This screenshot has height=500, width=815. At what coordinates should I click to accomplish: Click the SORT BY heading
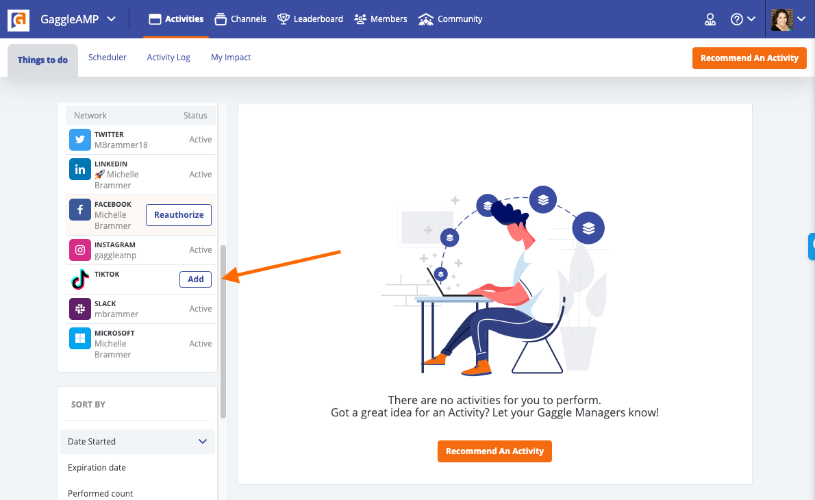tap(88, 404)
